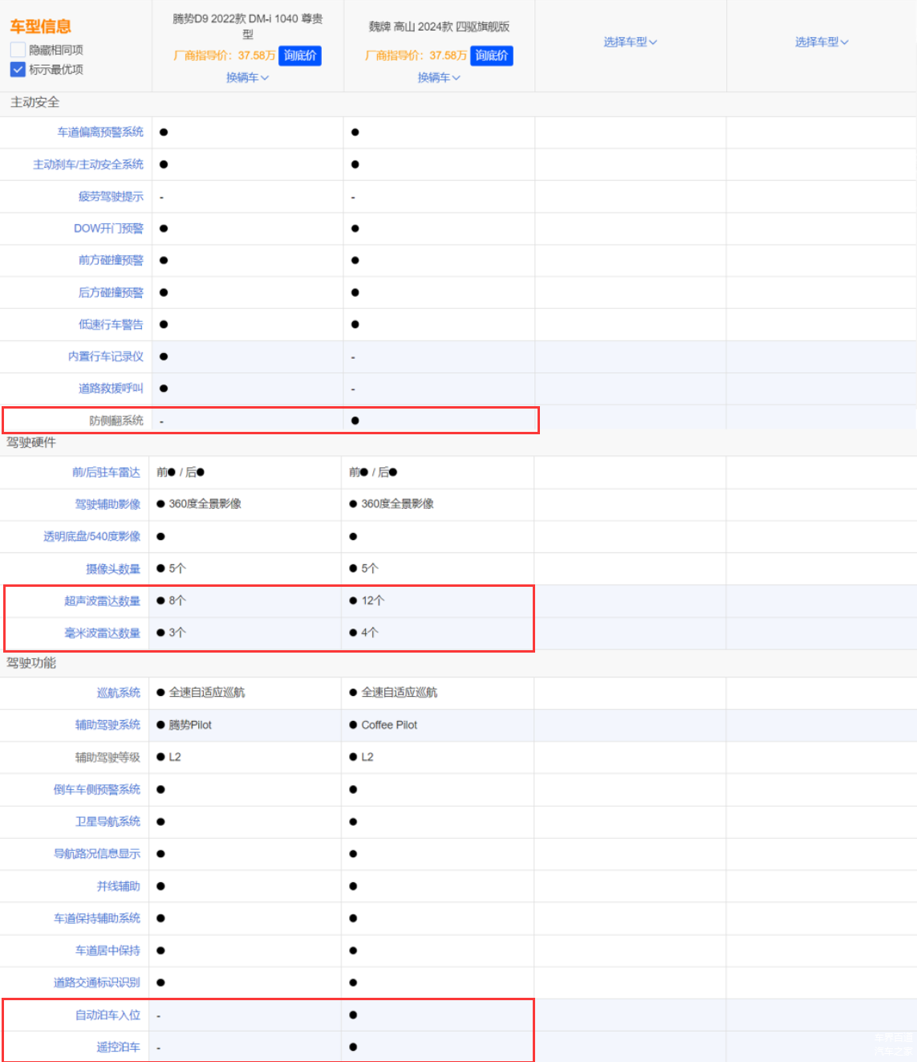Select the DOW开门预警 row label
The width and height of the screenshot is (917, 1062).
coord(108,228)
